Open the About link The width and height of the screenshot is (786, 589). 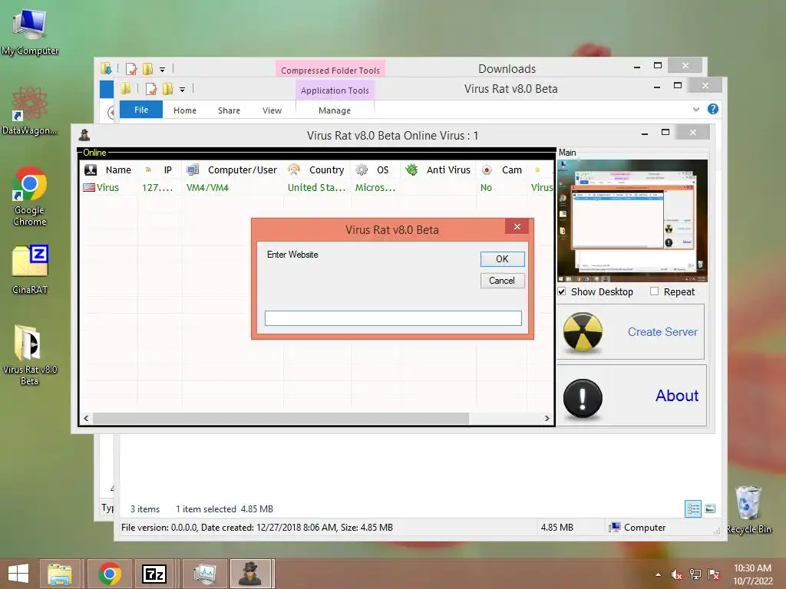[x=677, y=396]
